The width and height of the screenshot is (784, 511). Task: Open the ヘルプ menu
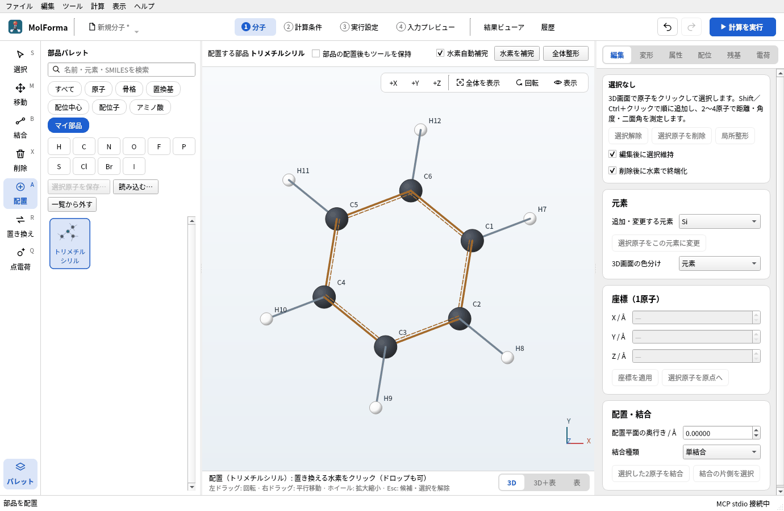coord(144,6)
